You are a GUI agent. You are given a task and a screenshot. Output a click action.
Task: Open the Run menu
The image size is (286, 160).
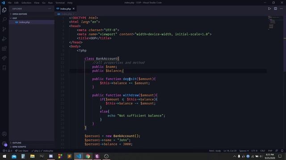(x=50, y=3)
